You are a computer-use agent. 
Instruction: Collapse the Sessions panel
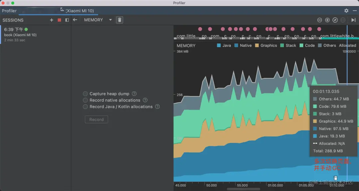click(67, 20)
